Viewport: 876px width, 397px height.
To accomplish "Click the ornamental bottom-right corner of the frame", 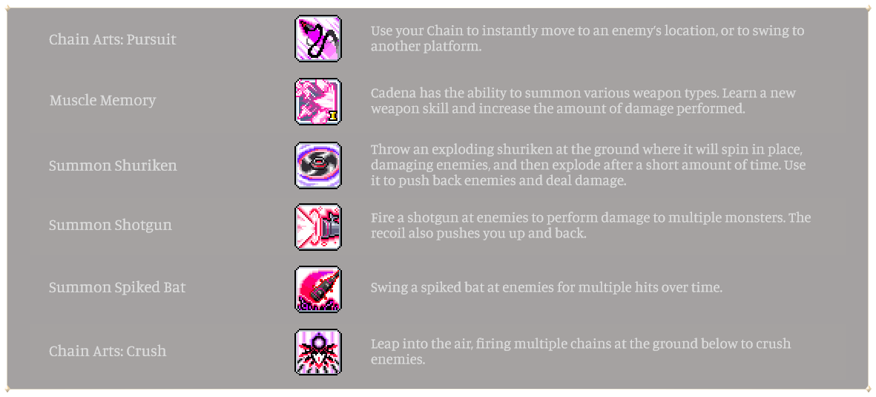I will click(869, 389).
